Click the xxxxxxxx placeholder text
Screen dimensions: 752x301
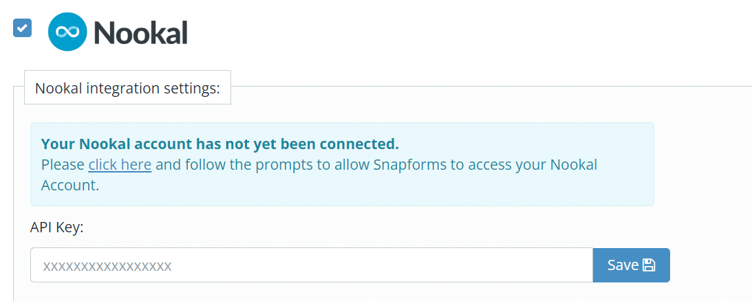[107, 266]
